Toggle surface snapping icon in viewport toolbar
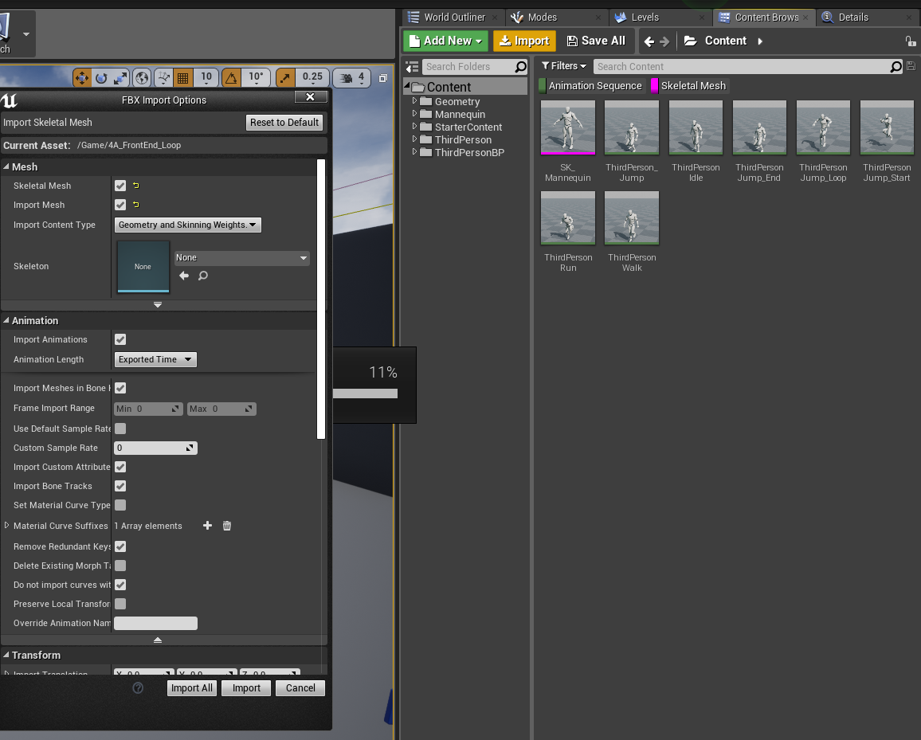 (x=164, y=77)
